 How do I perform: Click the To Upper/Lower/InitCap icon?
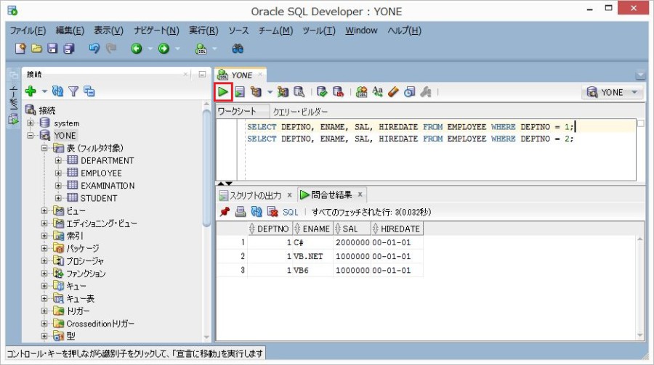[377, 91]
